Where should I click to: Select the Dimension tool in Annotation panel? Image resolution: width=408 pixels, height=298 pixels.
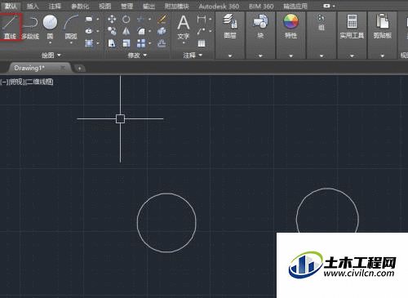coord(202,19)
